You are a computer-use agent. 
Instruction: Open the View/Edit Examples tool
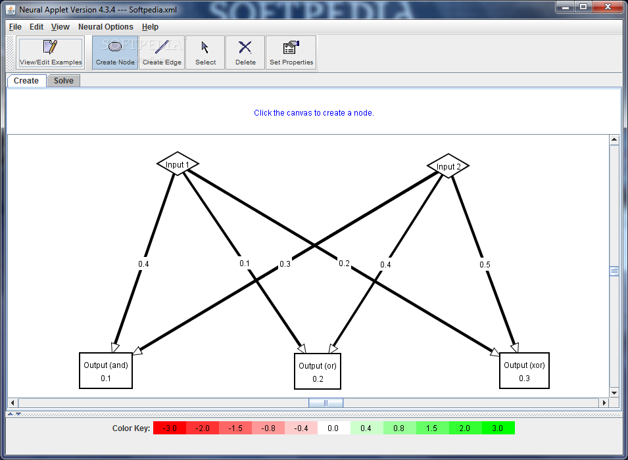[x=51, y=53]
